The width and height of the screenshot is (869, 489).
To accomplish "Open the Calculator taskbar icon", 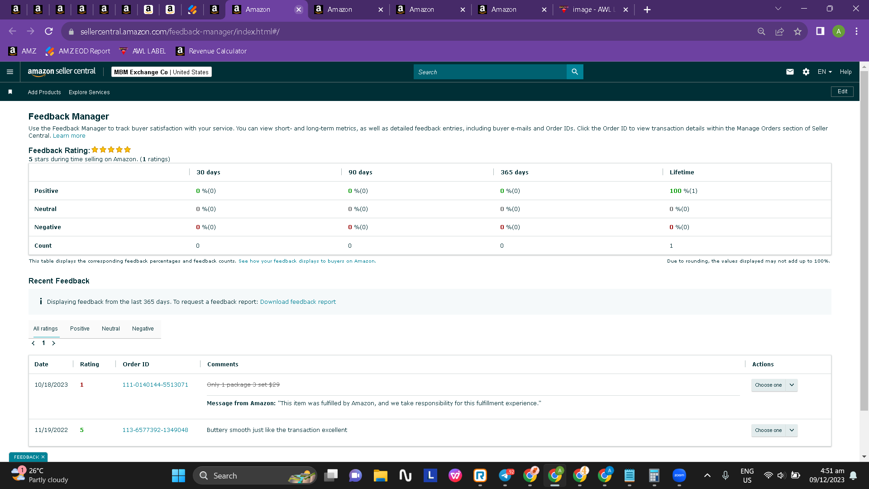I will click(654, 475).
